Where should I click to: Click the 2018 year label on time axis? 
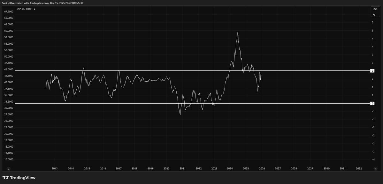pyautogui.click(x=134, y=168)
